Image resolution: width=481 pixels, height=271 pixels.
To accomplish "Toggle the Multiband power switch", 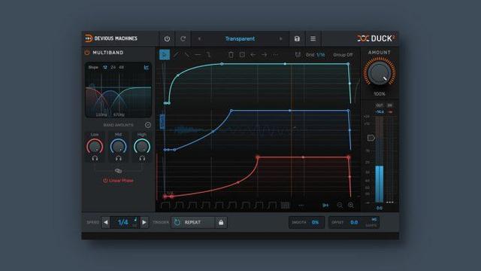I will (x=87, y=53).
